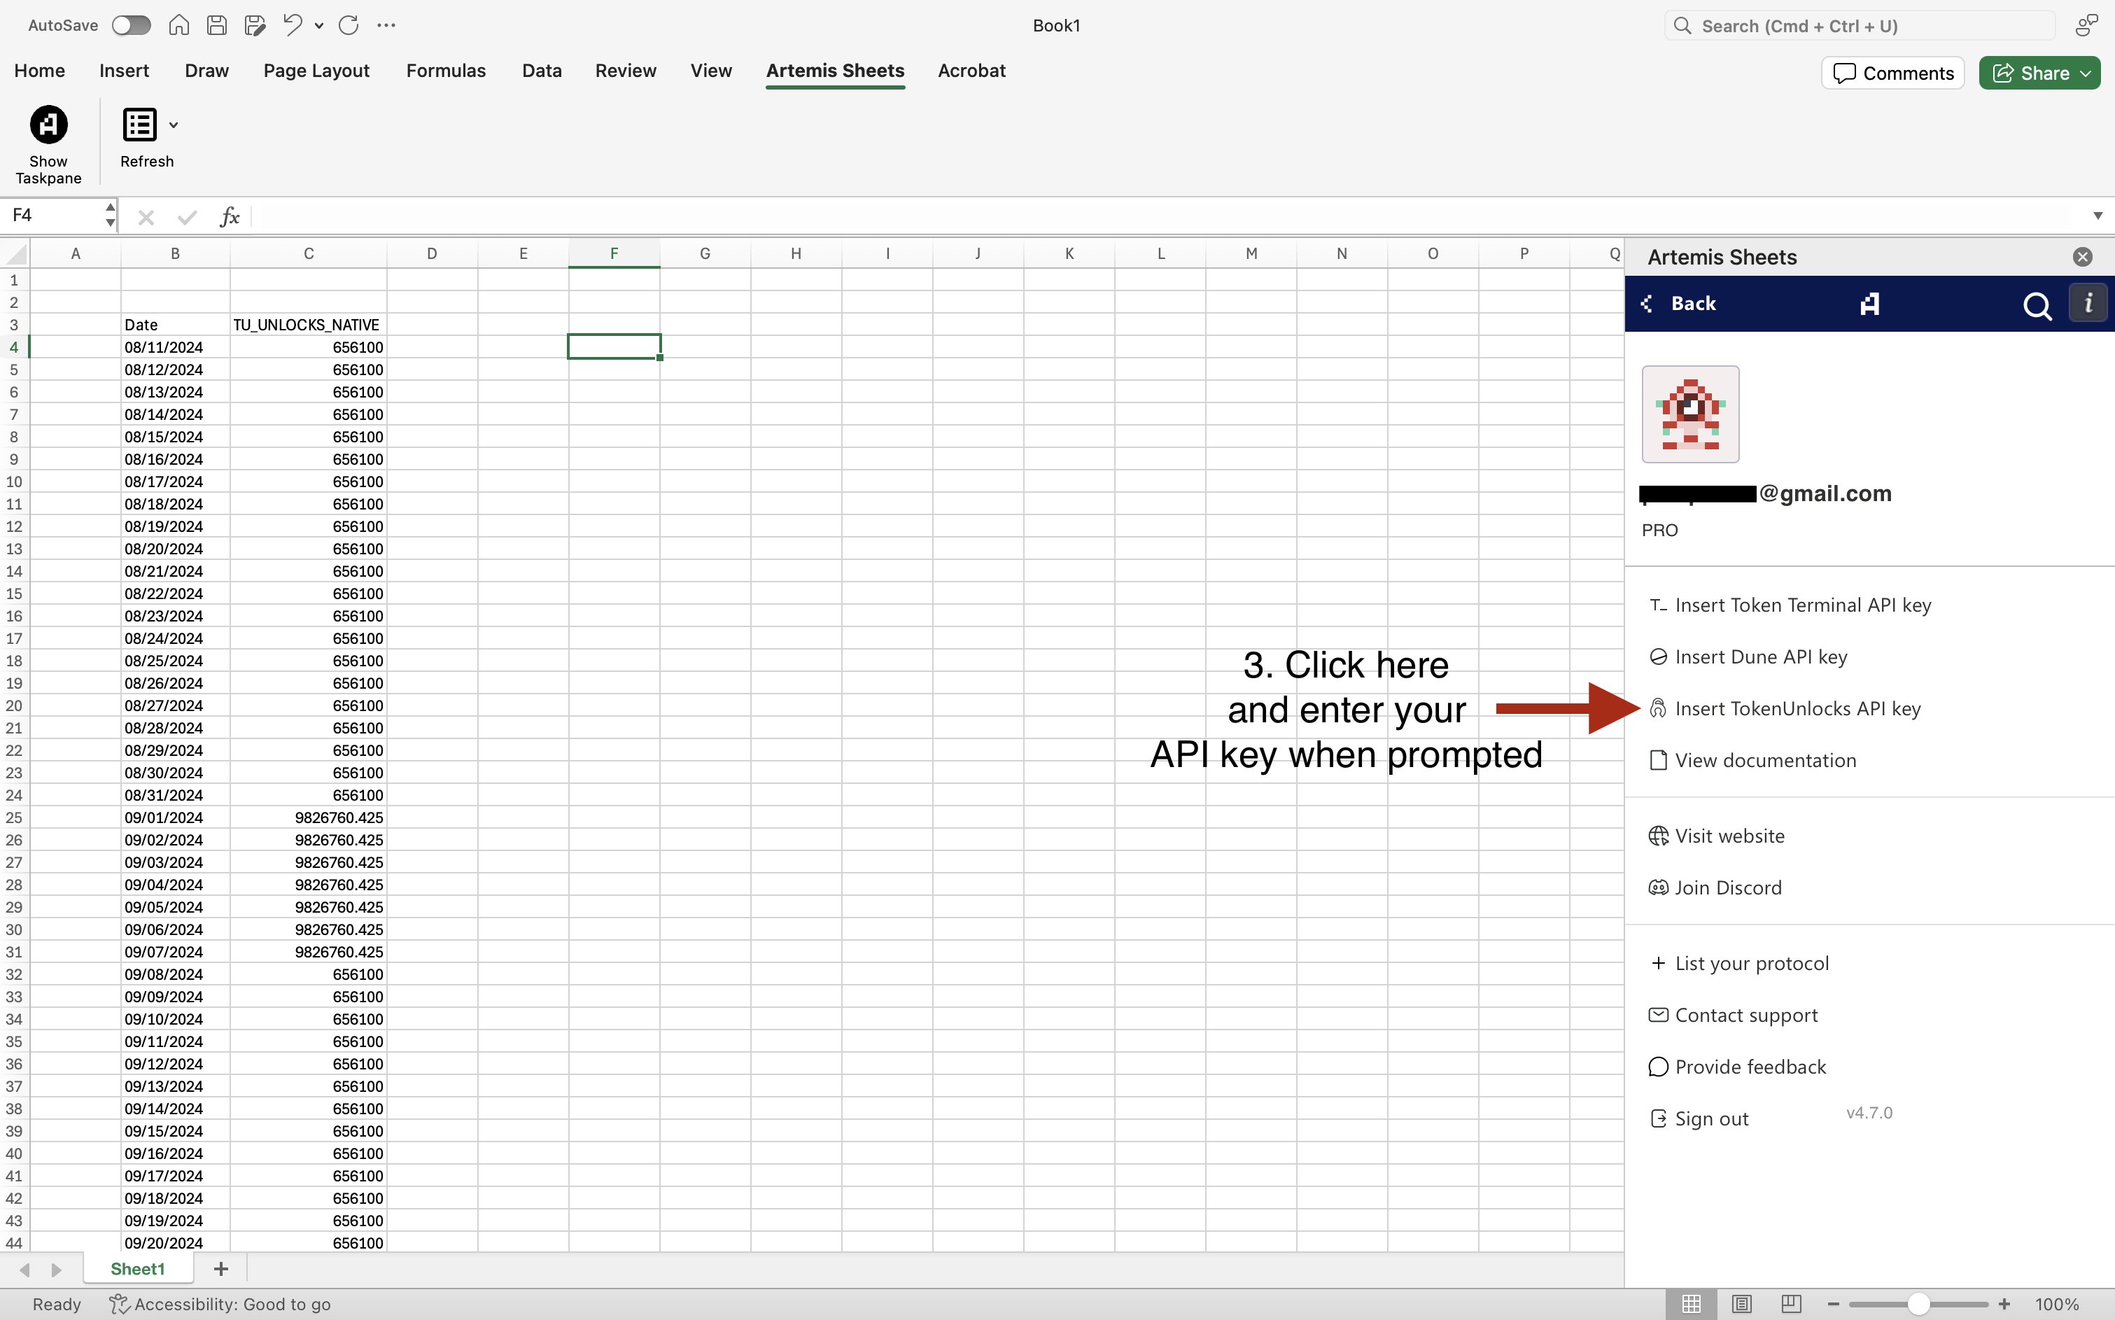Close the Artemis Sheets taskpane
Screen dimensions: 2115x1320
pyautogui.click(x=2082, y=257)
